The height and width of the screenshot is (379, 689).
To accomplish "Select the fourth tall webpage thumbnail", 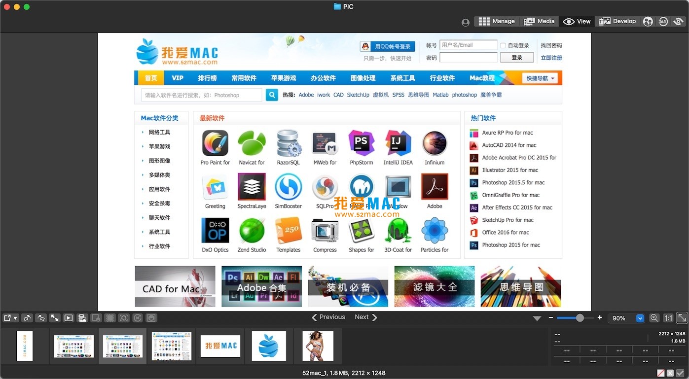I will tap(172, 346).
